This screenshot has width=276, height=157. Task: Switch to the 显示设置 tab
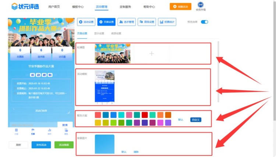[x=99, y=33]
